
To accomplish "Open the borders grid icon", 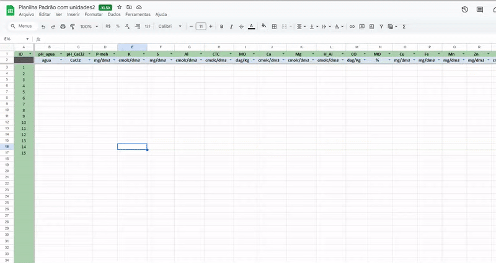I will click(274, 27).
